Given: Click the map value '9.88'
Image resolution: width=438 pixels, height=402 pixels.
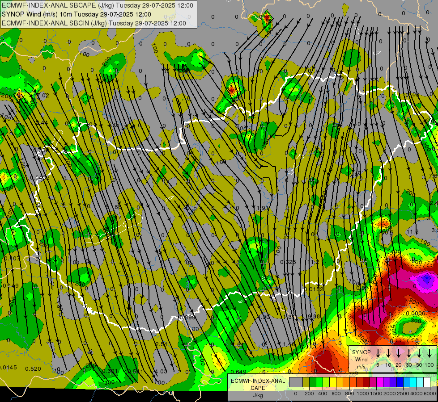Looking at the screenshot, I should click(314, 316).
